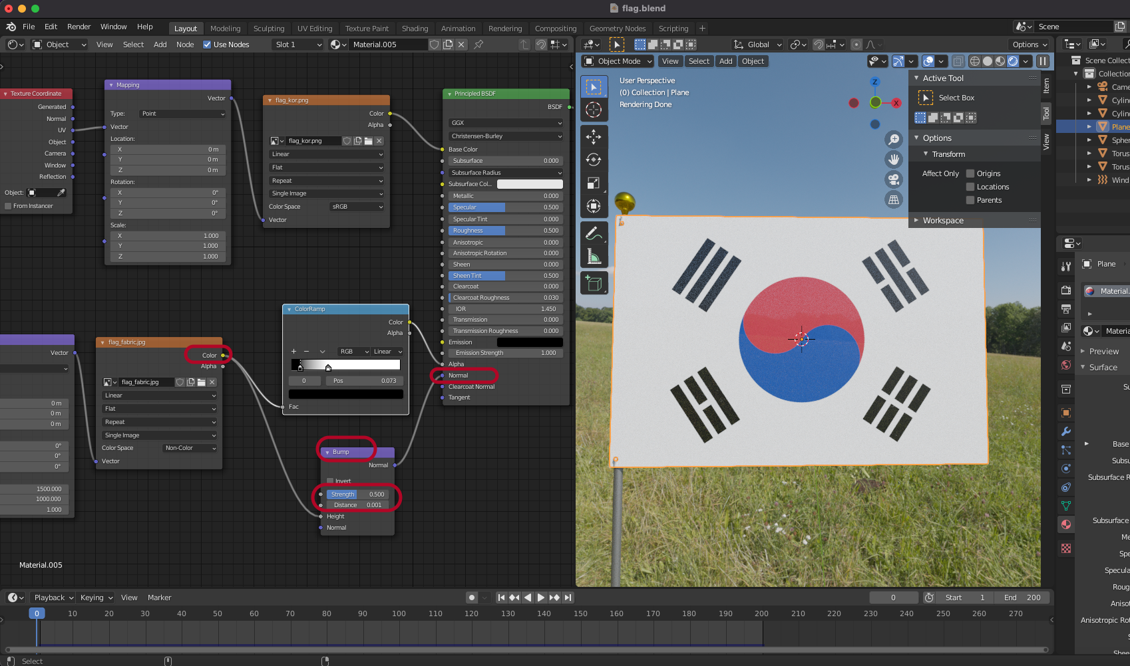This screenshot has width=1130, height=666.
Task: Jump to the end frame
Action: pyautogui.click(x=568, y=598)
